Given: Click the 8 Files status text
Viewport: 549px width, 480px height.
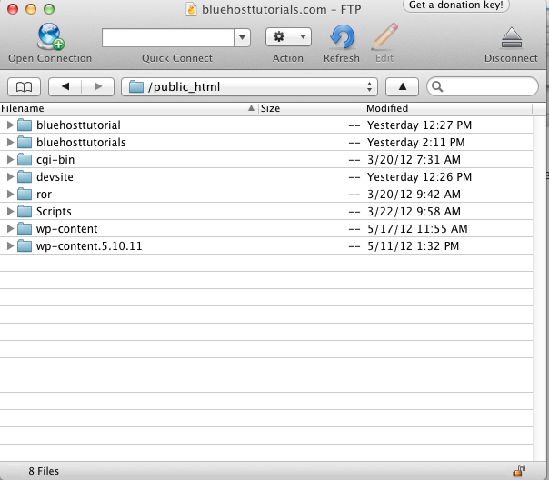Looking at the screenshot, I should pos(44,471).
